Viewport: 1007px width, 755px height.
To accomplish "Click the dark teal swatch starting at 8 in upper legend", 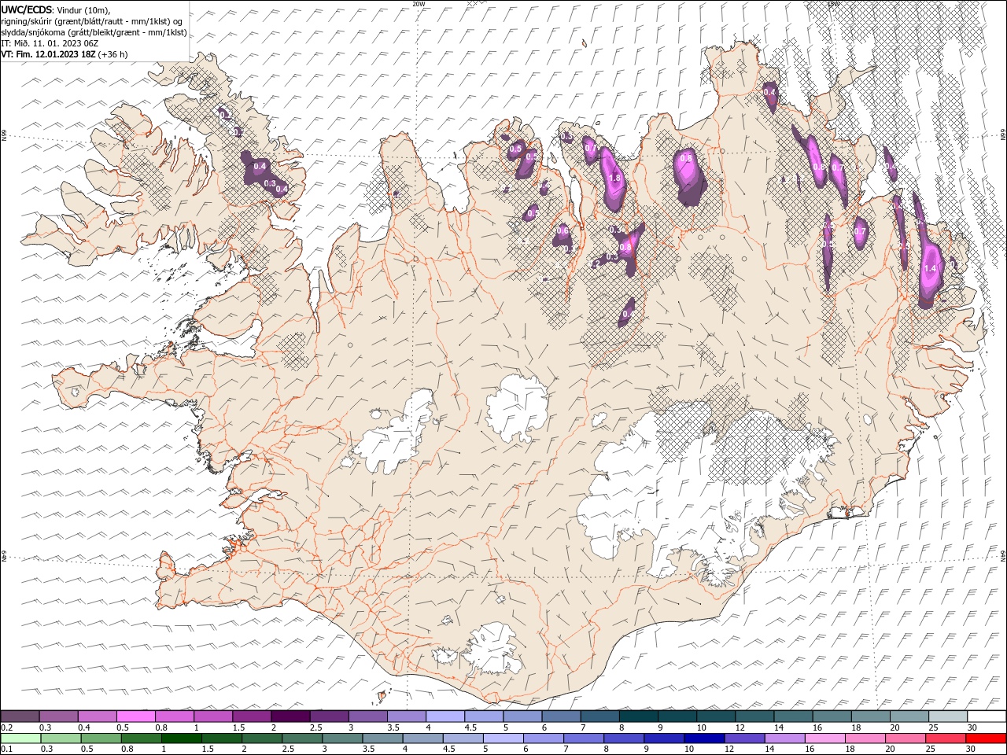I will click(639, 716).
